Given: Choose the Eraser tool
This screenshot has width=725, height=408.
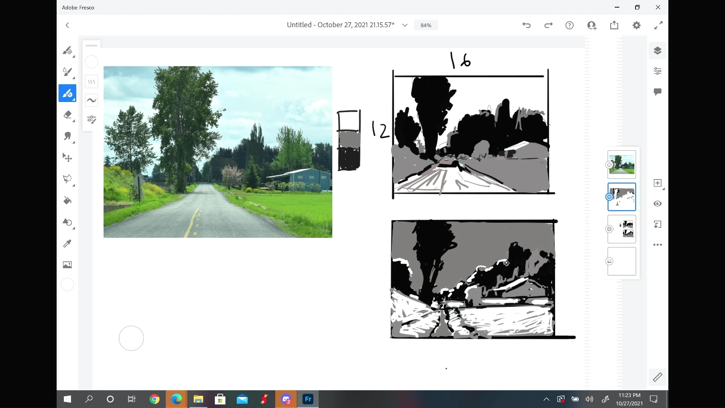Looking at the screenshot, I should tap(67, 115).
